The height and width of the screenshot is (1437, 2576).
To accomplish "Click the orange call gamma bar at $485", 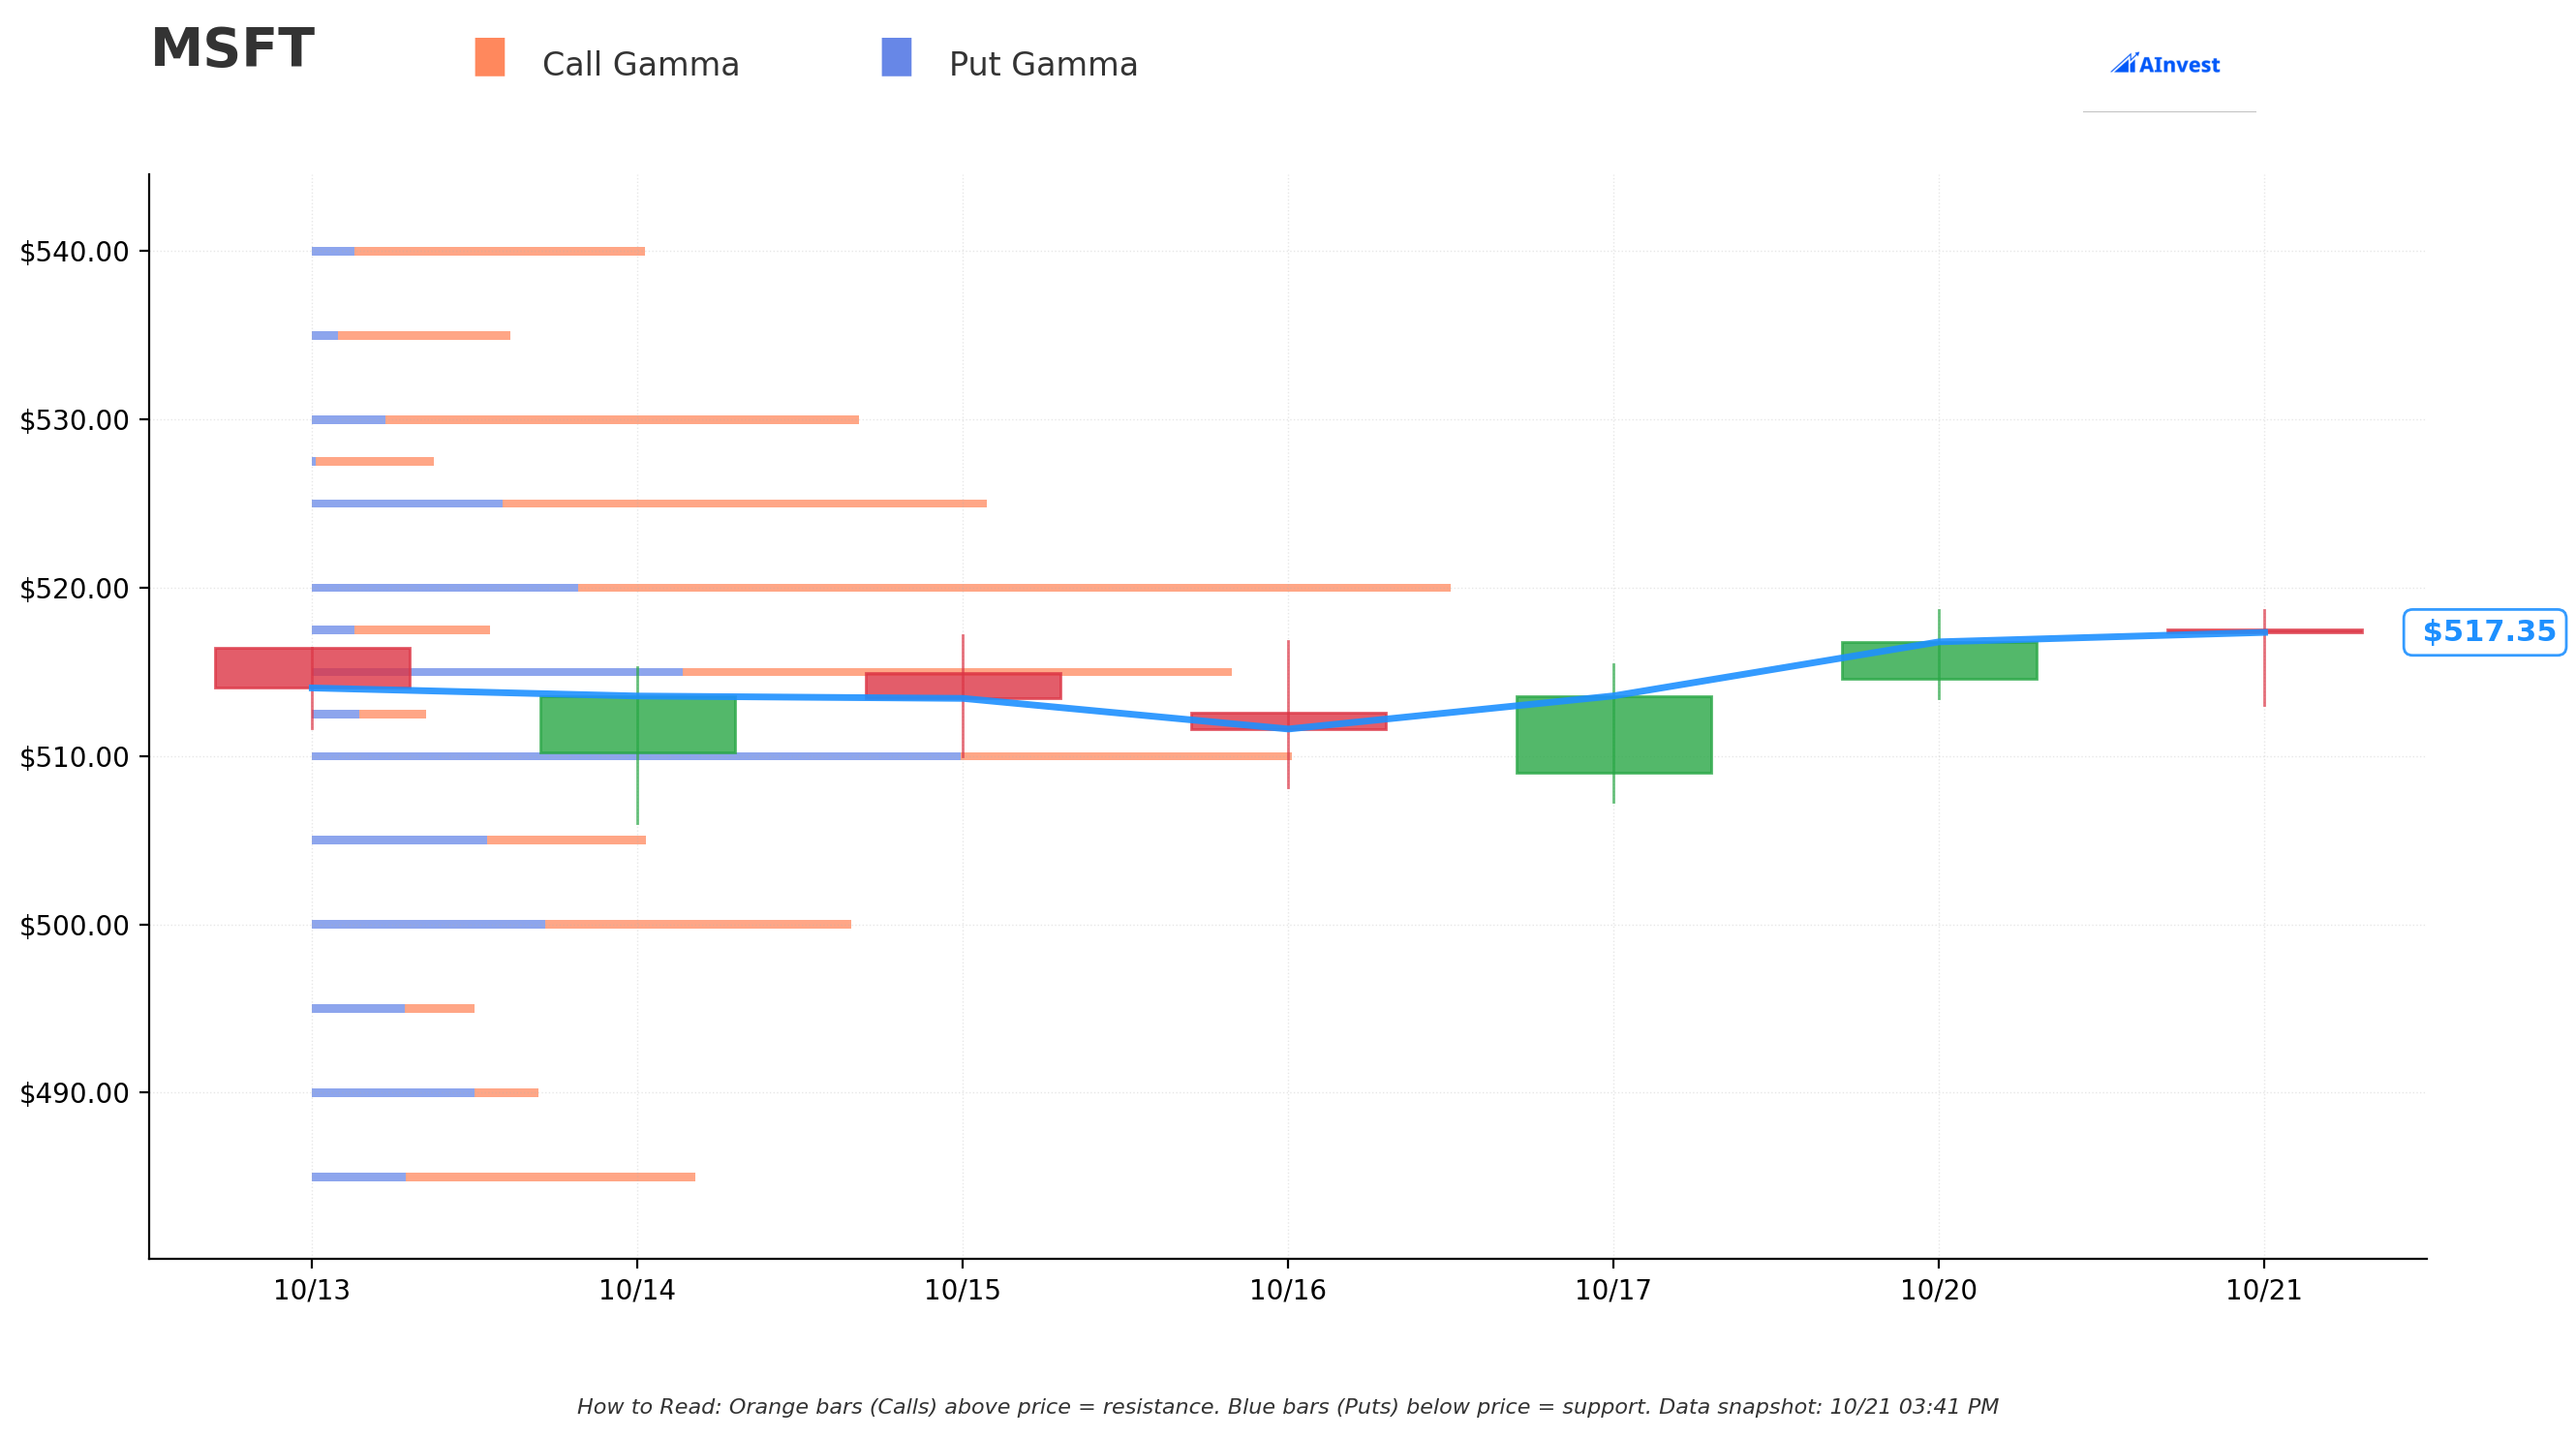I will click(551, 1177).
